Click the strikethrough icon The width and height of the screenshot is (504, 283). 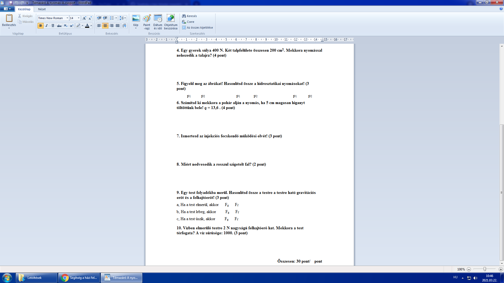tap(59, 26)
